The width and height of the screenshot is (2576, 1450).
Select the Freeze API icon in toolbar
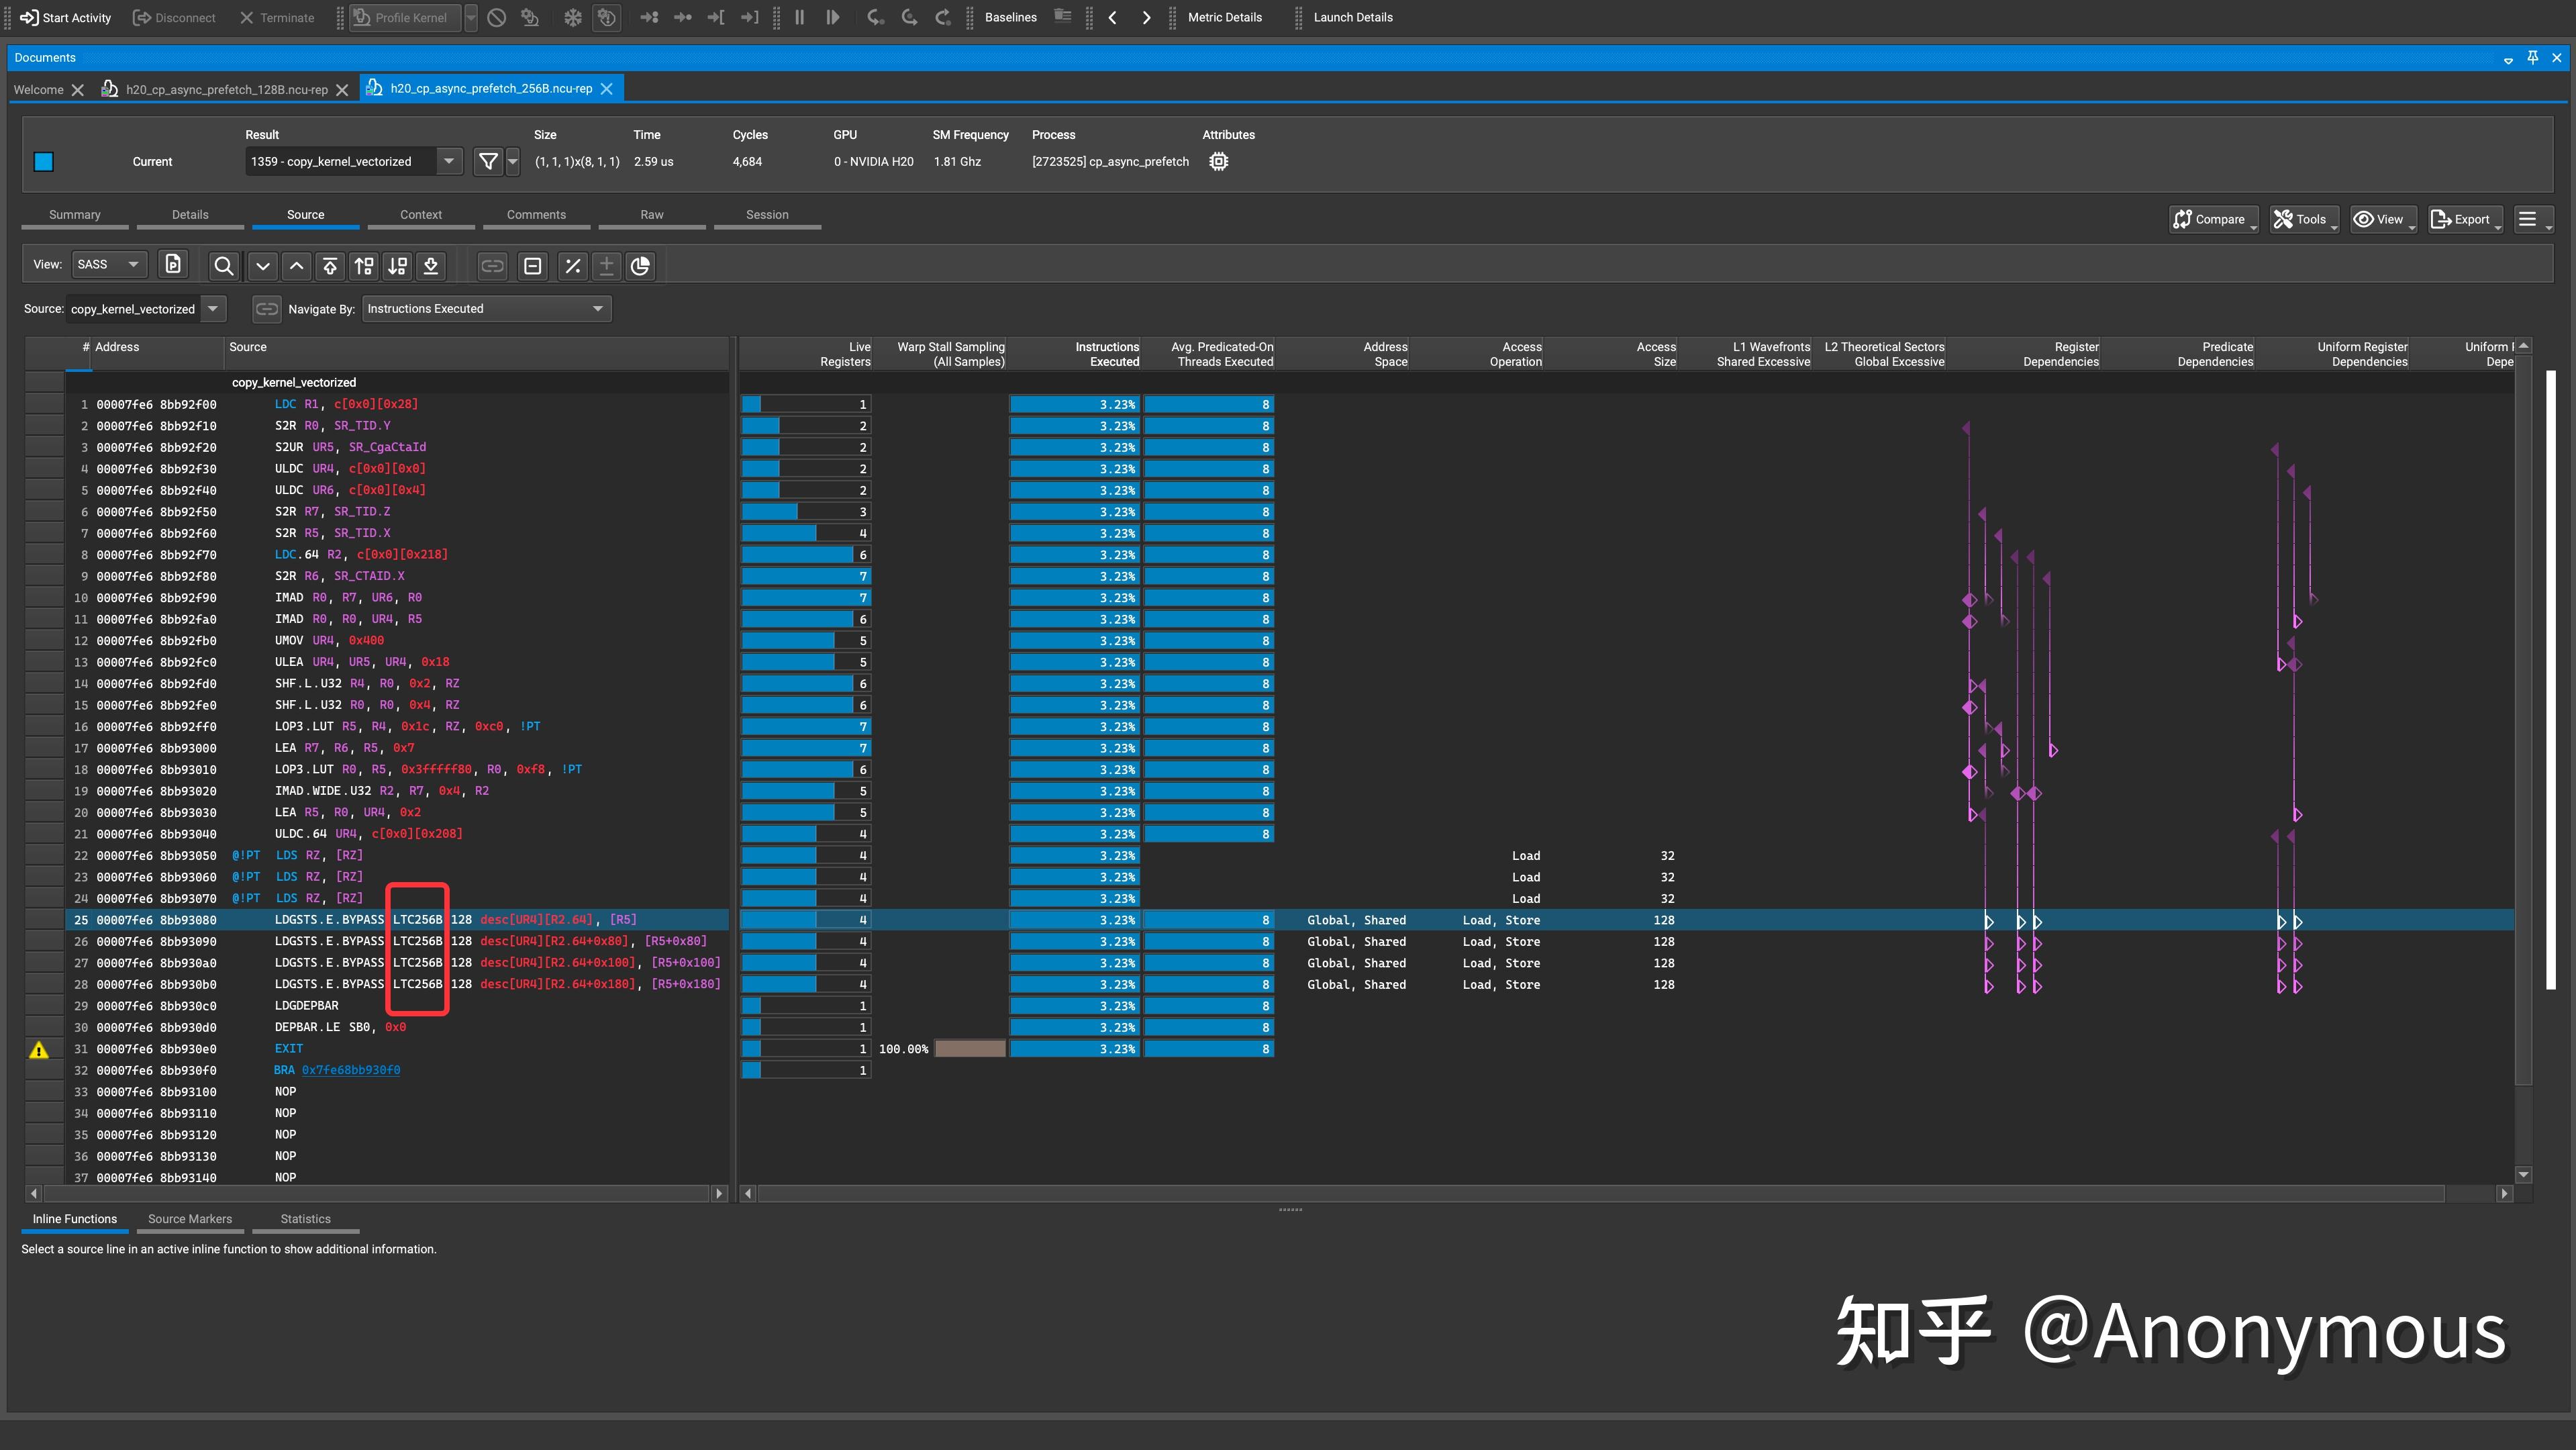point(572,17)
